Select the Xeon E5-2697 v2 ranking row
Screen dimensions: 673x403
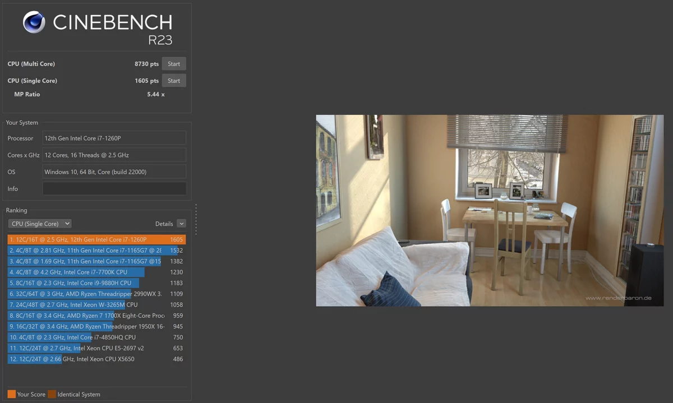click(x=96, y=348)
